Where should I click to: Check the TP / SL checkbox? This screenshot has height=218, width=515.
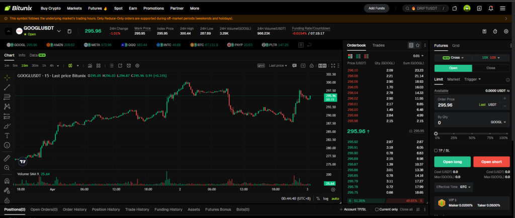(436, 151)
